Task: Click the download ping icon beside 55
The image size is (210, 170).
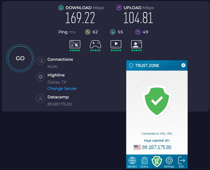Action: (x=113, y=32)
